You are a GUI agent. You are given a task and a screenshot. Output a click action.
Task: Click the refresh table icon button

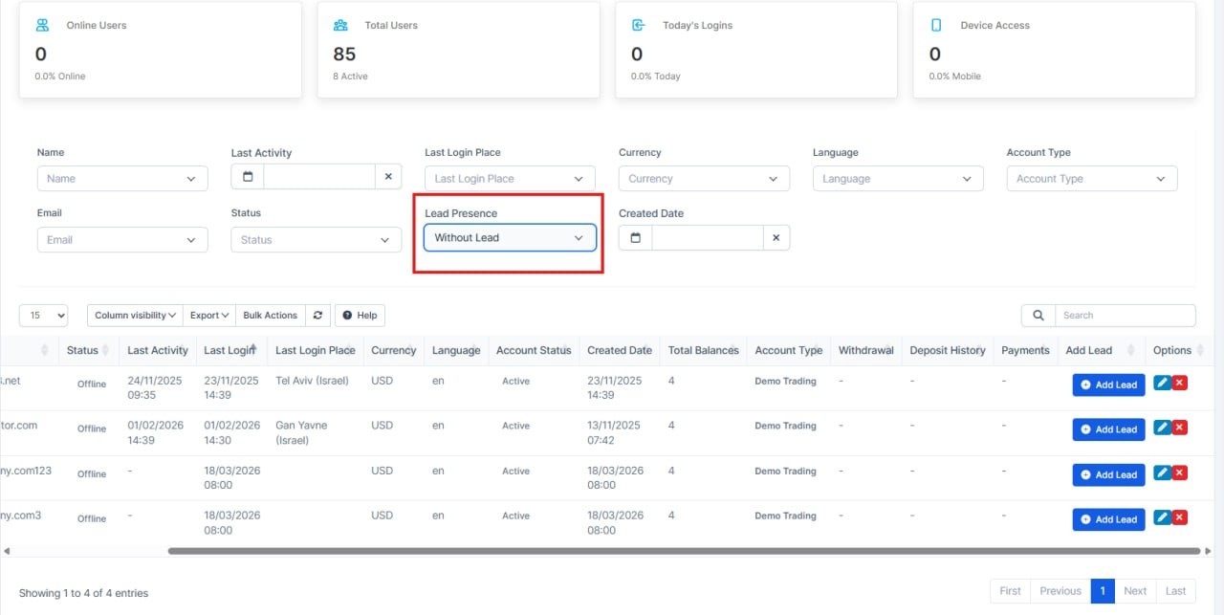click(318, 316)
